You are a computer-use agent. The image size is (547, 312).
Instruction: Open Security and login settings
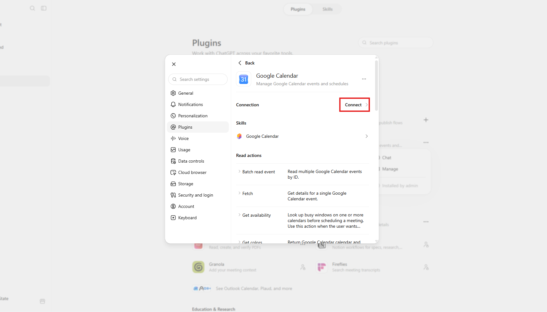[198, 195]
